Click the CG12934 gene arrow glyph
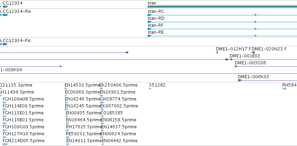Screen dimensions: 297x146 (x=5, y=7)
